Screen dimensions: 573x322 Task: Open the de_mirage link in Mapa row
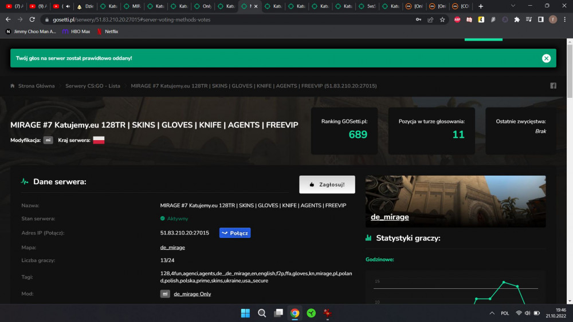(x=172, y=248)
